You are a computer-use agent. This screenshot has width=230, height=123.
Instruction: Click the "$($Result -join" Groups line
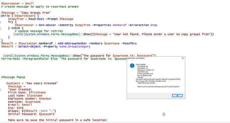click(x=32, y=111)
